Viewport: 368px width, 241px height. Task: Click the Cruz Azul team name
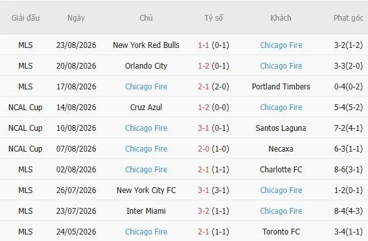pyautogui.click(x=146, y=108)
